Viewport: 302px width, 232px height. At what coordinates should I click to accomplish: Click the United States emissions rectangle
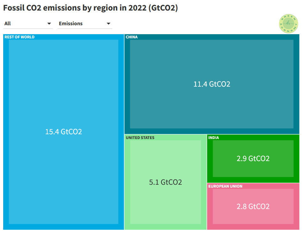point(165,182)
